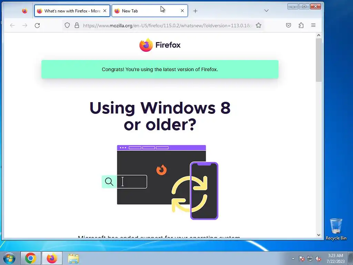Click page scrollbar down arrow
This screenshot has width=353, height=265.
tap(319, 235)
